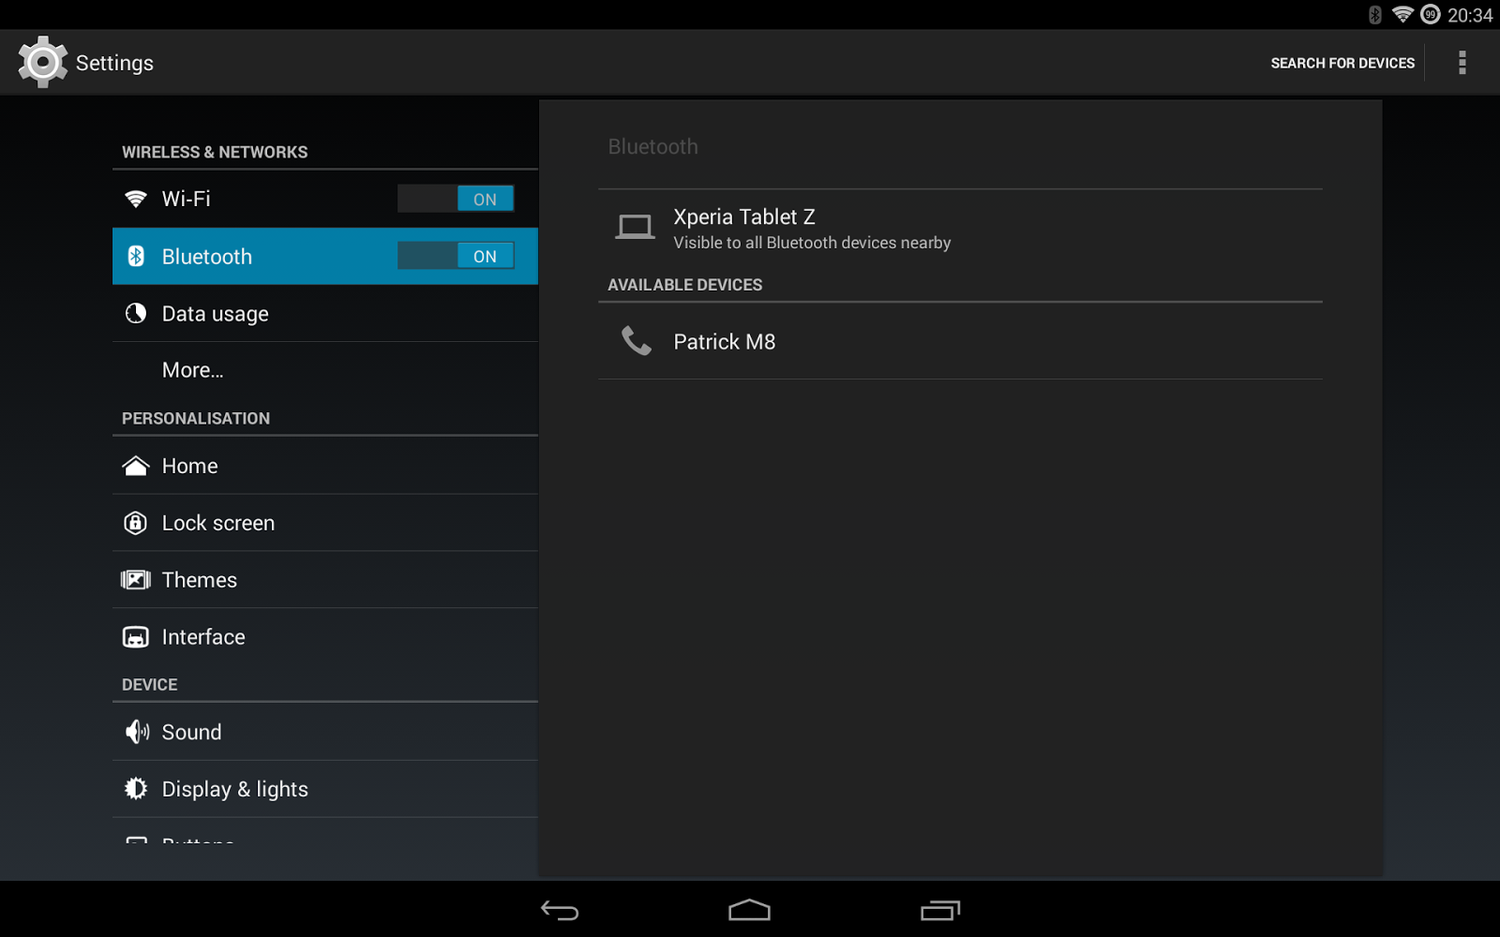
Task: Open Themes settings
Action: click(325, 580)
